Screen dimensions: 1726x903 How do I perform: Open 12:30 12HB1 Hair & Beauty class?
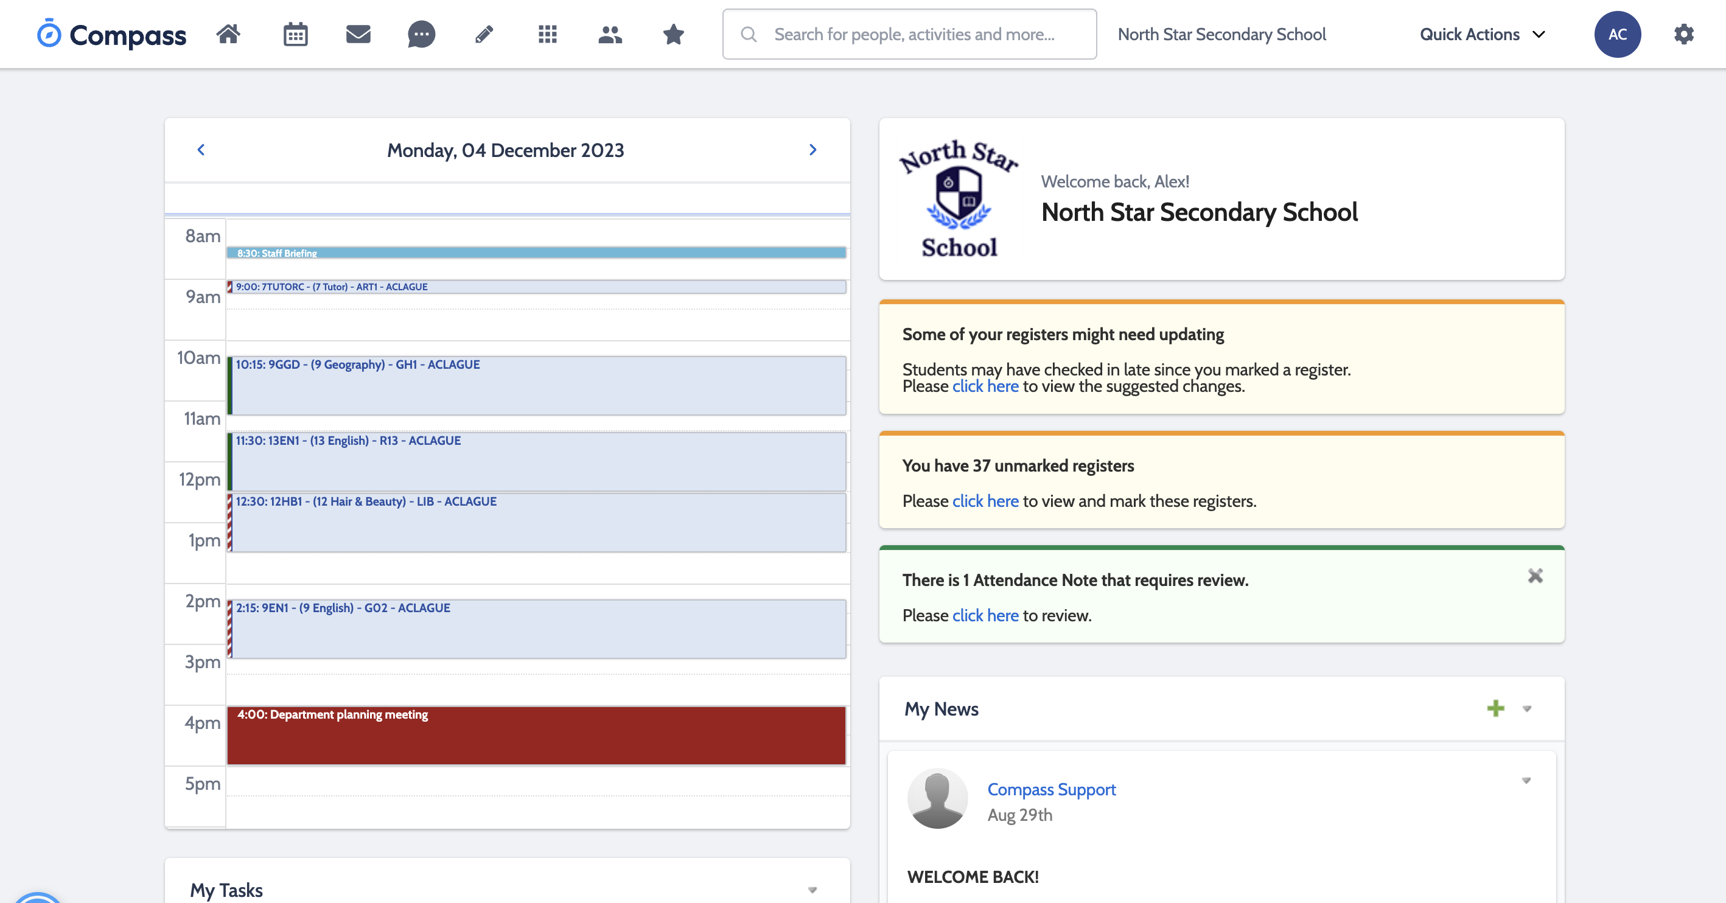tap(536, 523)
